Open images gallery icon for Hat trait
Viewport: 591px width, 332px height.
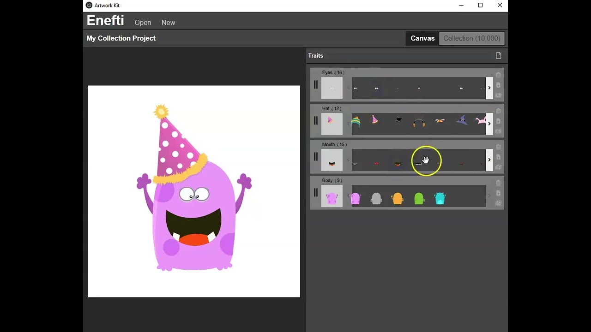coord(498,131)
